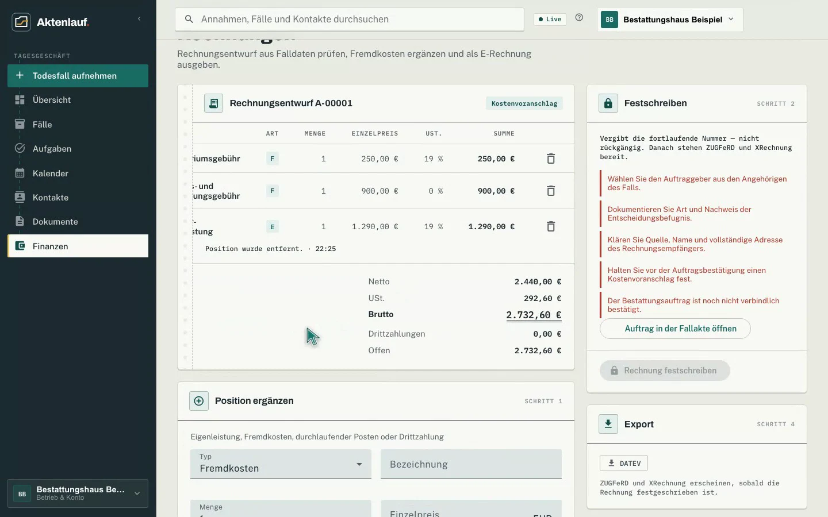The image size is (828, 517).
Task: Focus the Annahmen, Fälle und Kontakte search field
Action: 350,20
